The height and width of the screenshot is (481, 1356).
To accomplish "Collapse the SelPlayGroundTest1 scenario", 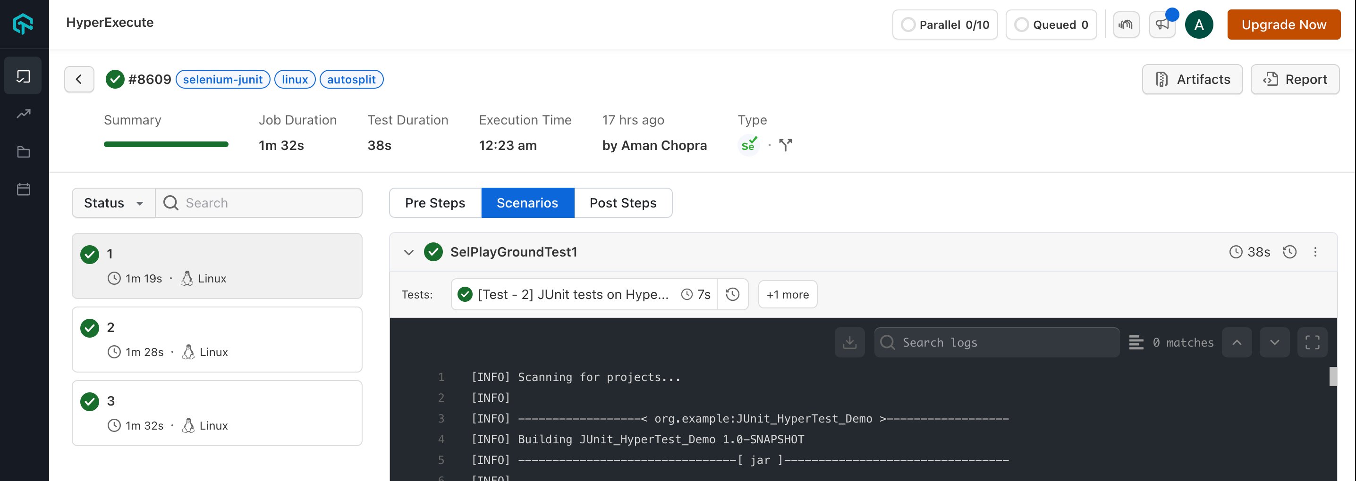I will [x=409, y=252].
